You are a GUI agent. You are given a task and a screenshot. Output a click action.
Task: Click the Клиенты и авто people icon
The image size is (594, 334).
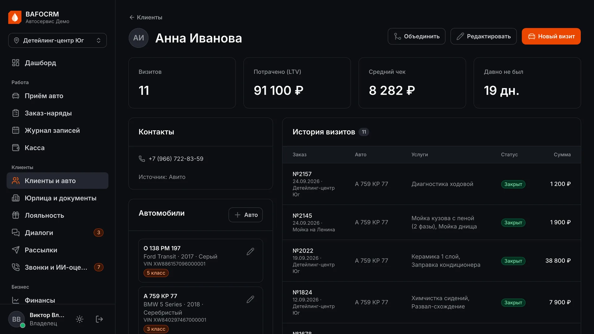pos(16,181)
